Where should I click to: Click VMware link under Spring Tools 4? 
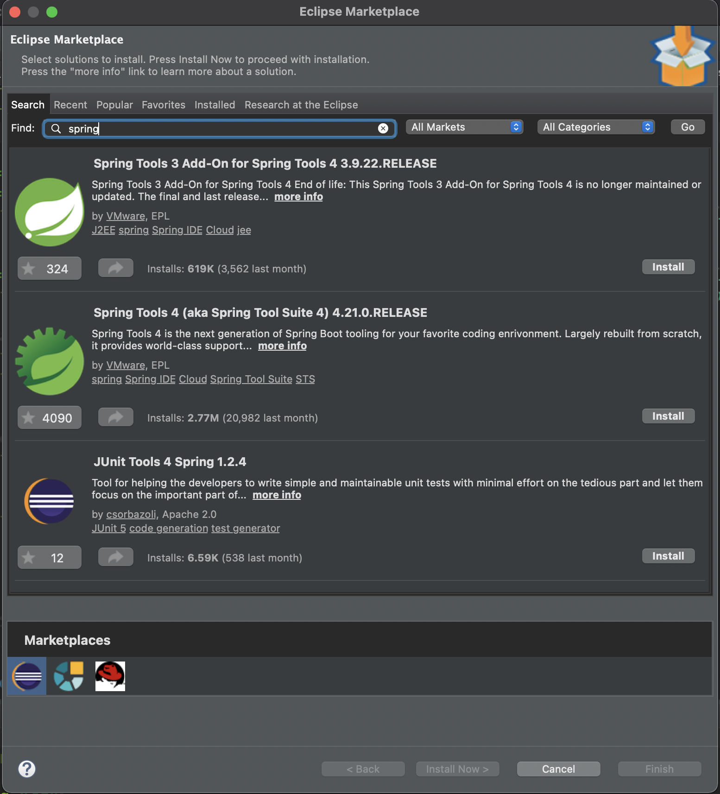pyautogui.click(x=126, y=365)
